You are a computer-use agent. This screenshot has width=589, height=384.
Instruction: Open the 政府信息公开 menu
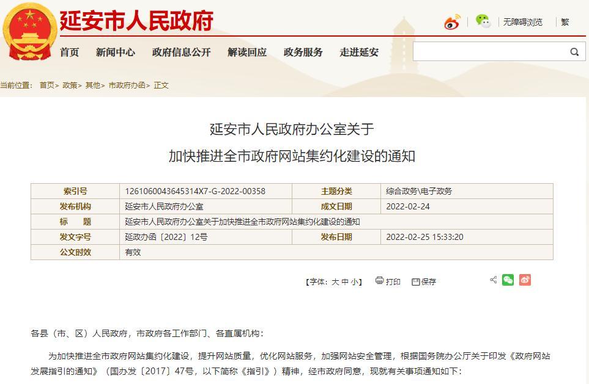tap(181, 53)
